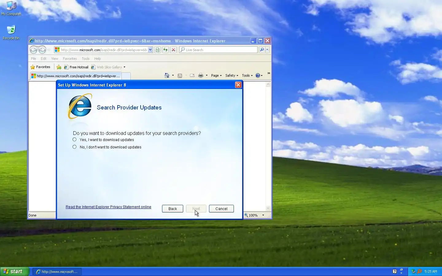The image size is (442, 276).
Task: Click the RSS feeds icon
Action: point(180,75)
